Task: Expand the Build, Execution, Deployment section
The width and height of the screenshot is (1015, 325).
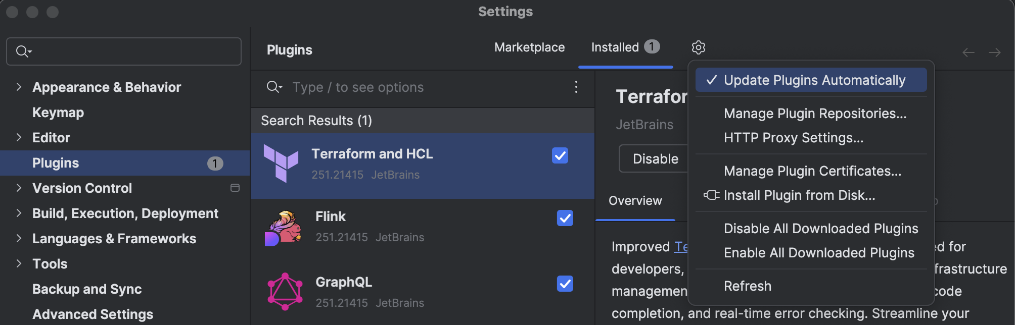Action: tap(18, 213)
